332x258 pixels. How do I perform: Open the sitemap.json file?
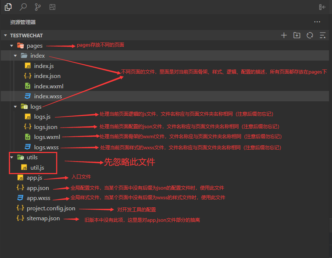click(43, 218)
